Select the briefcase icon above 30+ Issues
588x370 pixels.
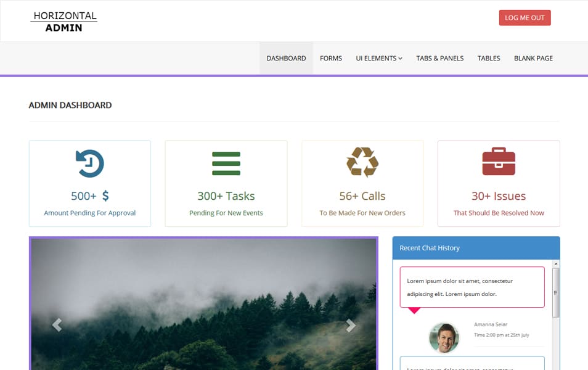pos(498,161)
